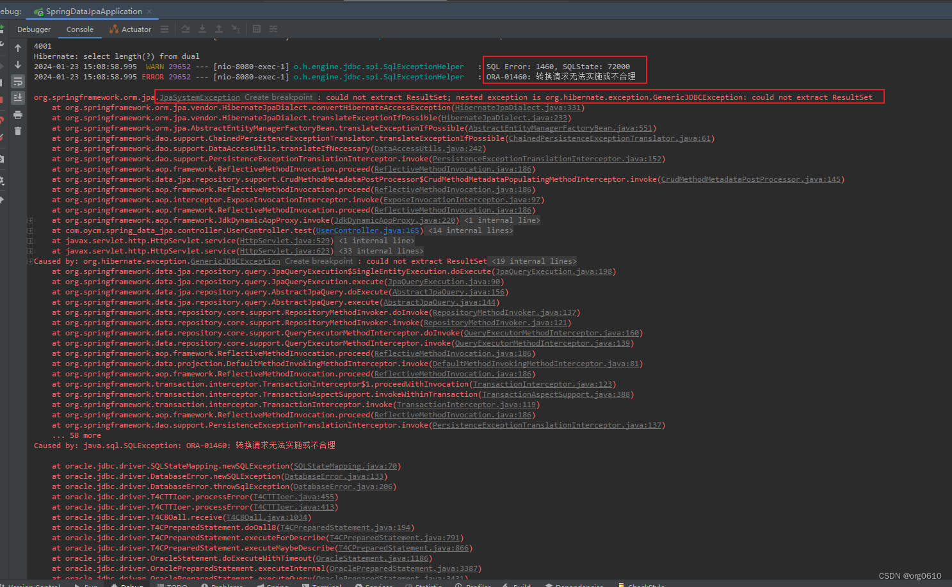Screen dimensions: 952x587
Task: Open the Actuator tab
Action: coord(130,29)
